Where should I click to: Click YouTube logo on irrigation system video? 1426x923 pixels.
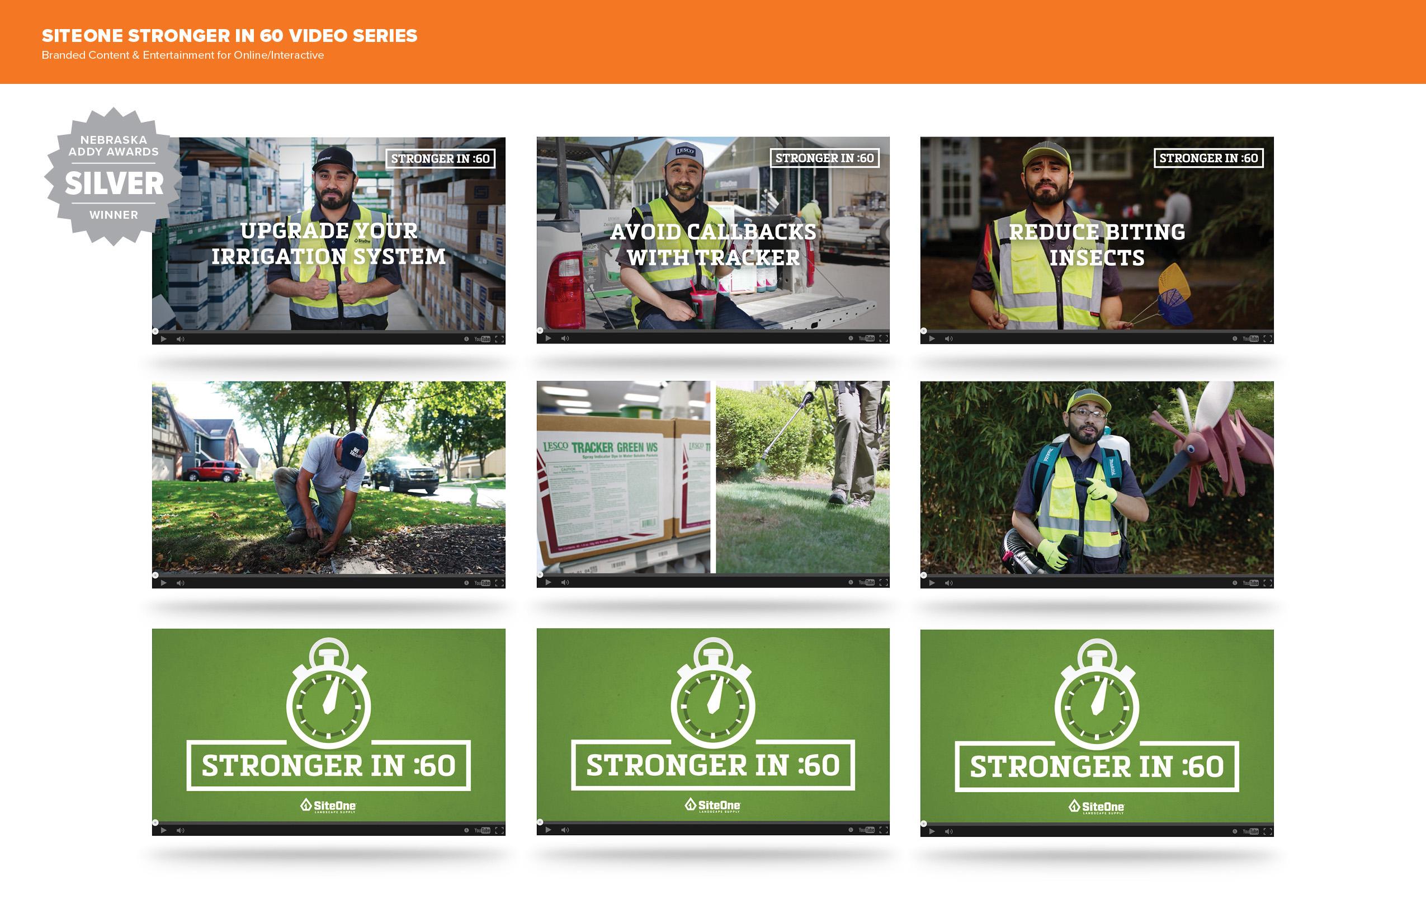point(482,339)
